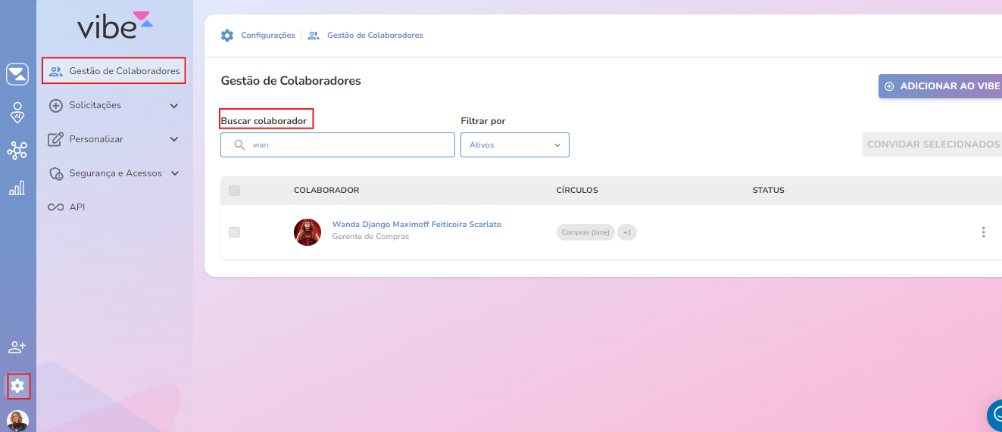Screen dimensions: 1002x432
Task: Click the vibe logo
Action: (114, 26)
